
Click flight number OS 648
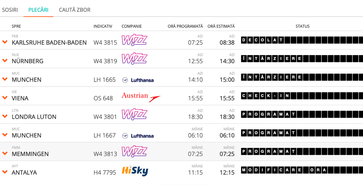click(103, 98)
